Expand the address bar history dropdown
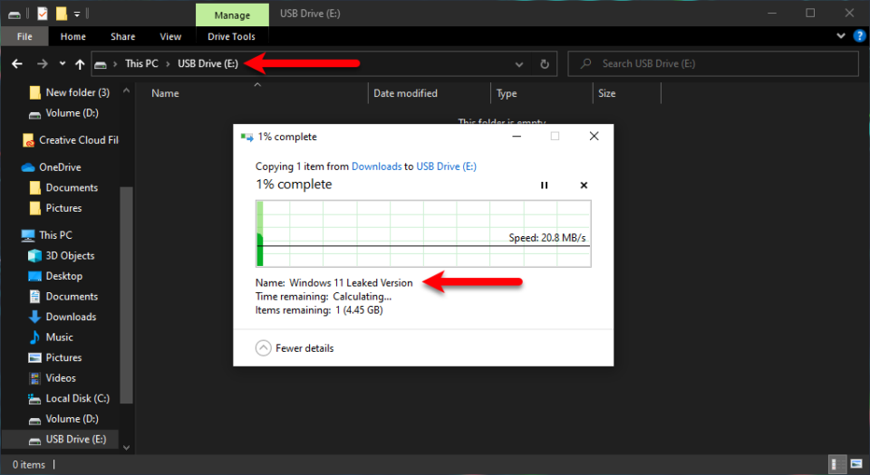Screen dimensions: 870x475 519,64
